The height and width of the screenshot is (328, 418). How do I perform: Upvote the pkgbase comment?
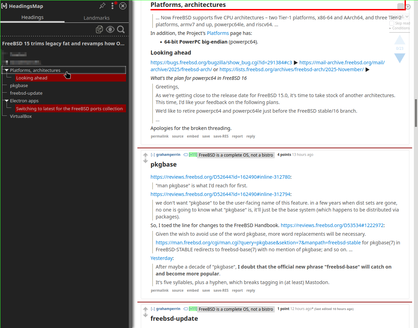pyautogui.click(x=145, y=155)
